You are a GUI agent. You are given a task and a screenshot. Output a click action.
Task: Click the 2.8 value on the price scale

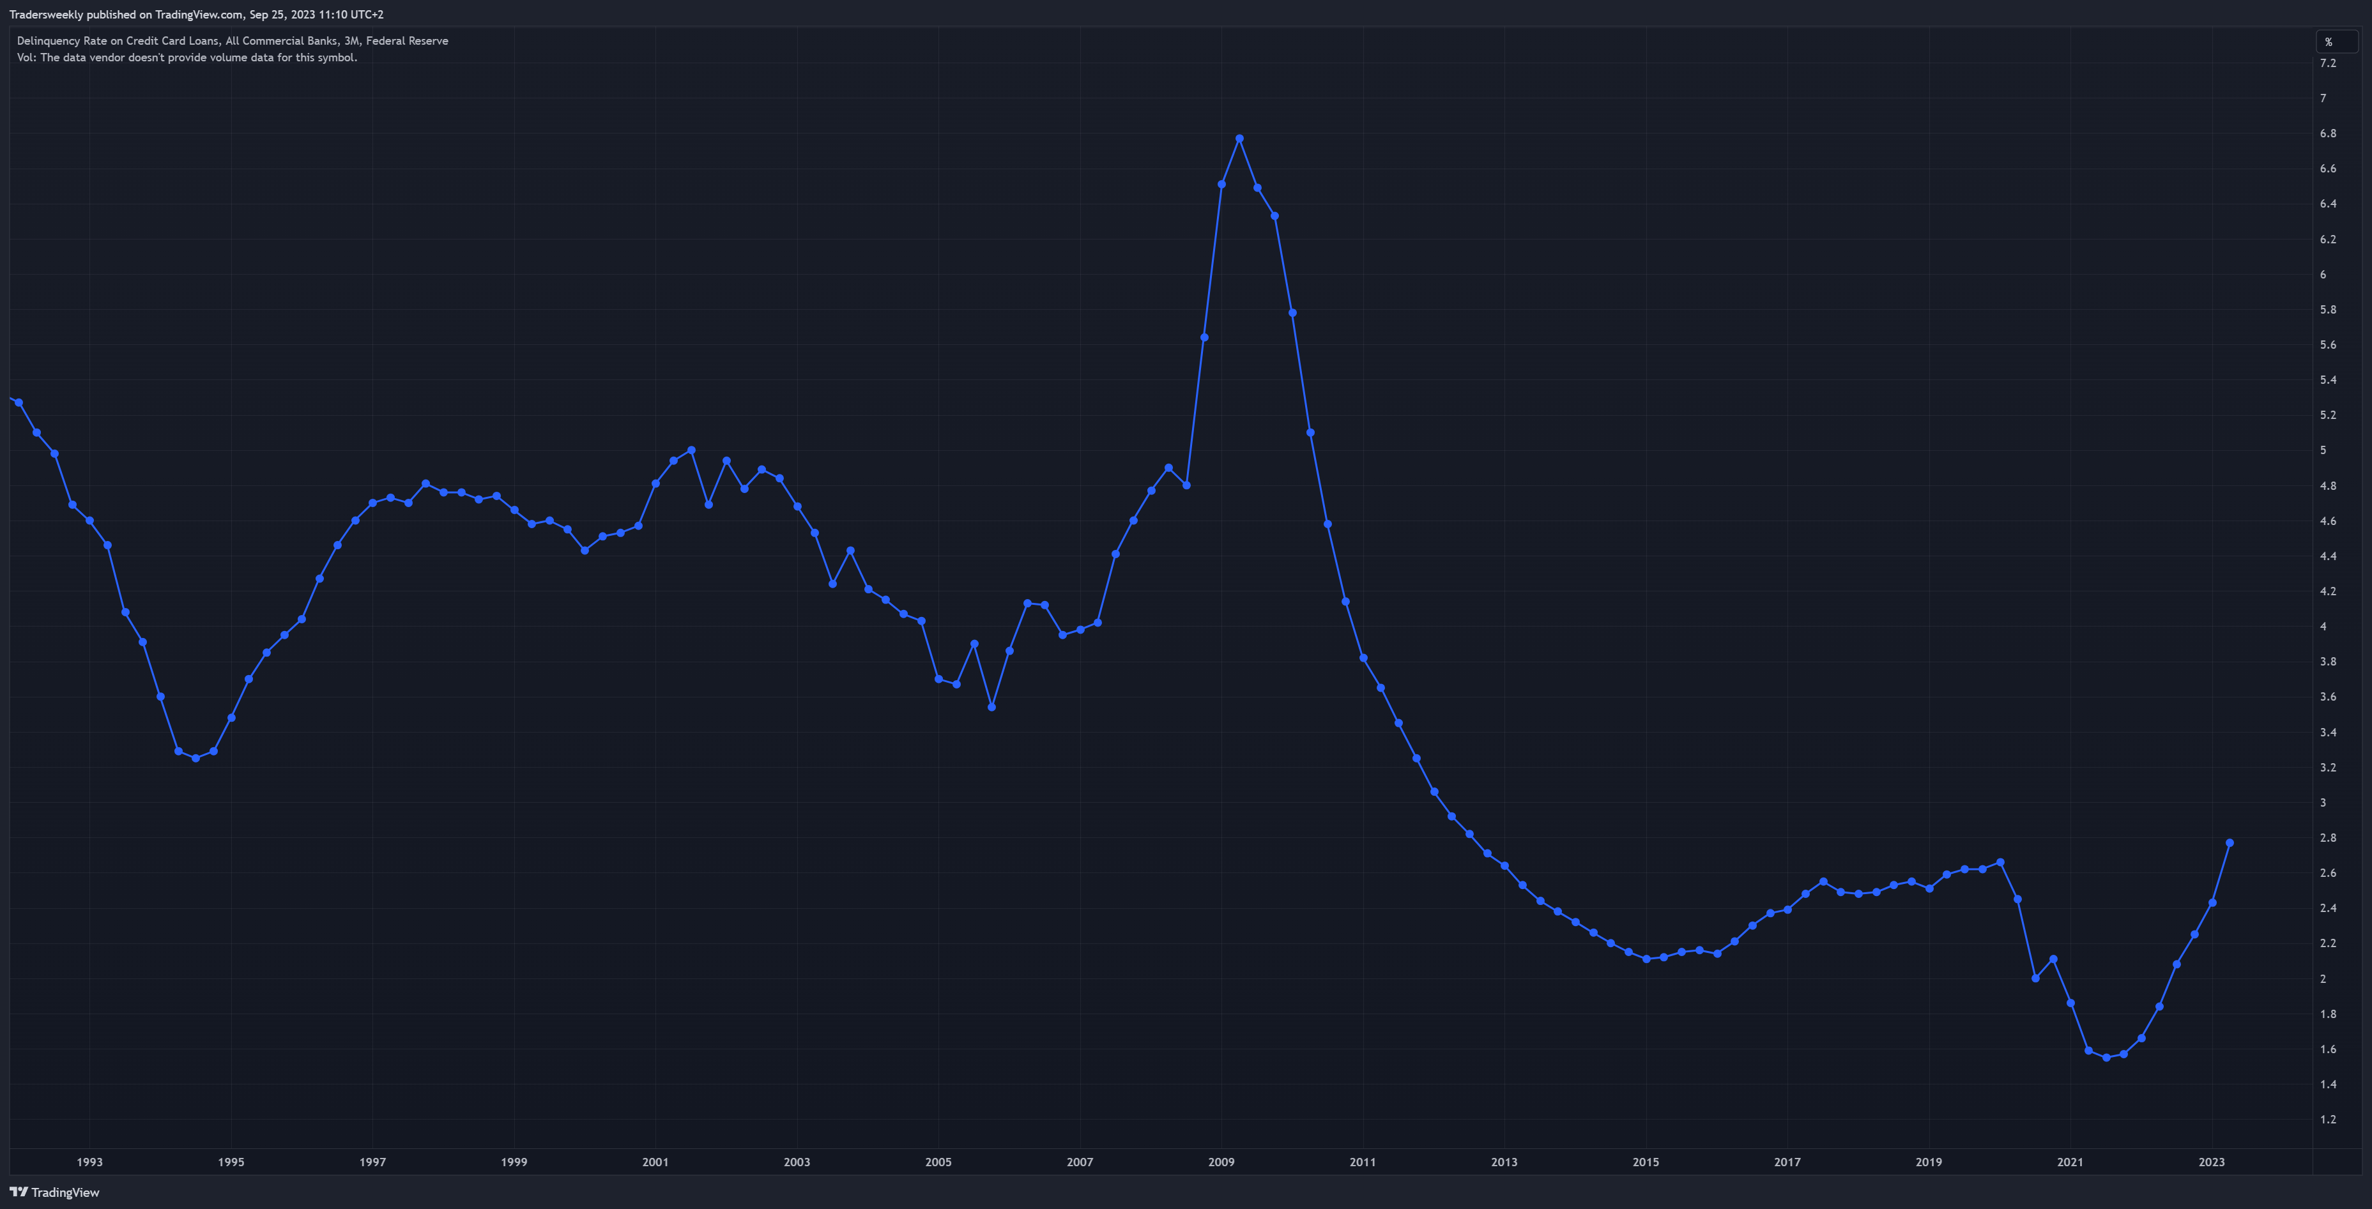point(2328,838)
